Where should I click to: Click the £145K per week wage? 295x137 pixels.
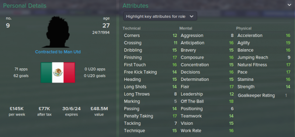pyautogui.click(x=17, y=109)
